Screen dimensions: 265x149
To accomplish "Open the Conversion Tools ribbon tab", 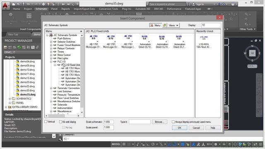I will (108, 9).
